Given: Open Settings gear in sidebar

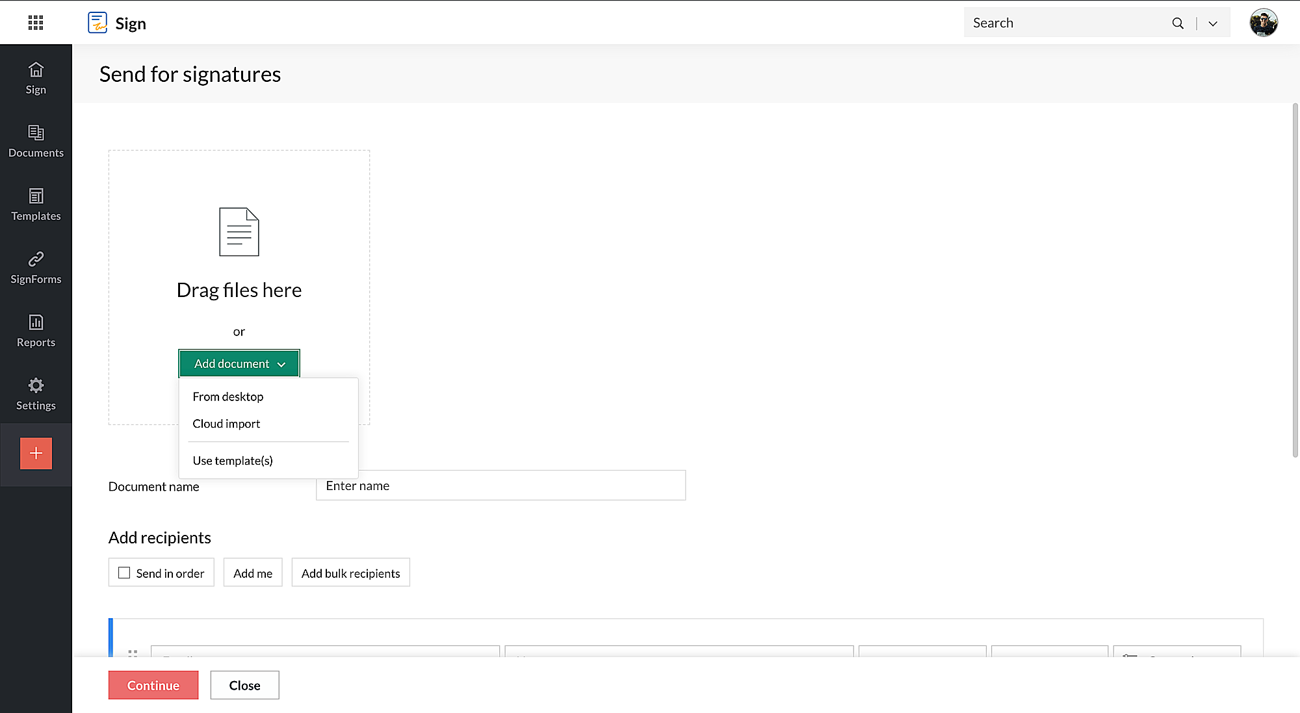Looking at the screenshot, I should [x=36, y=393].
